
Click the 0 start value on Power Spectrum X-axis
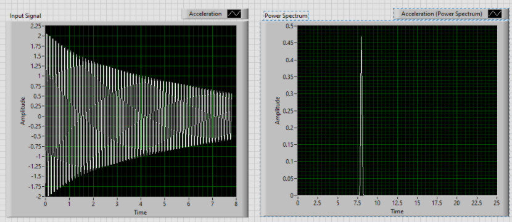[x=298, y=202]
